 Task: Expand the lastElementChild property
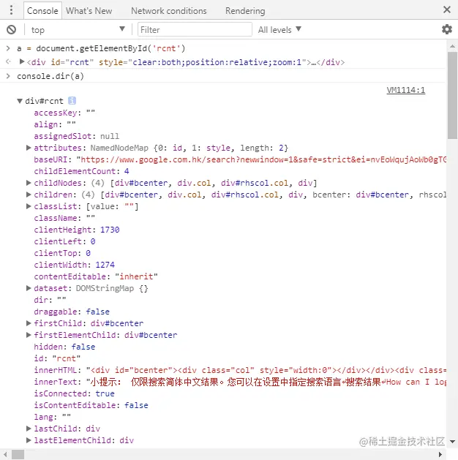tap(29, 440)
